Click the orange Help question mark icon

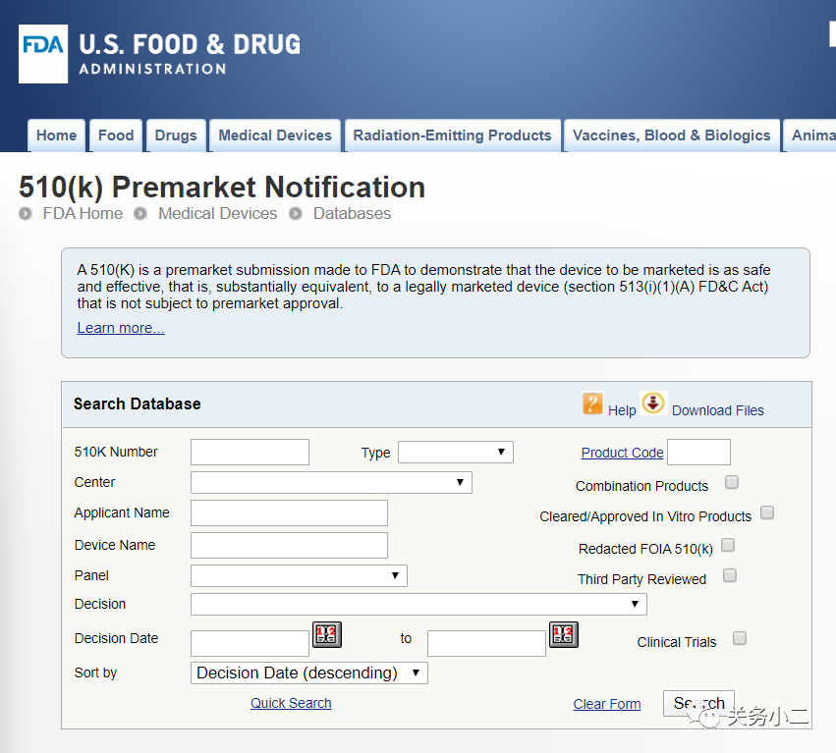tap(592, 403)
